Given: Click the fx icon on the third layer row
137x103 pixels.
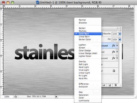Looking at the screenshot, I should (x=113, y=58).
